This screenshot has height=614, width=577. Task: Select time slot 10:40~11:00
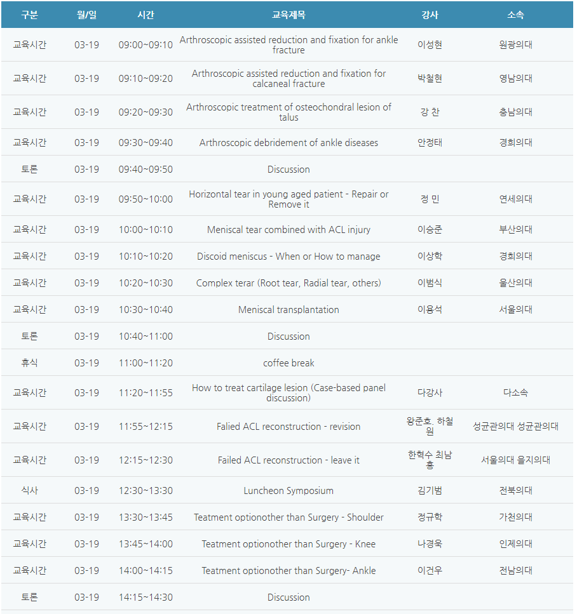click(x=146, y=336)
